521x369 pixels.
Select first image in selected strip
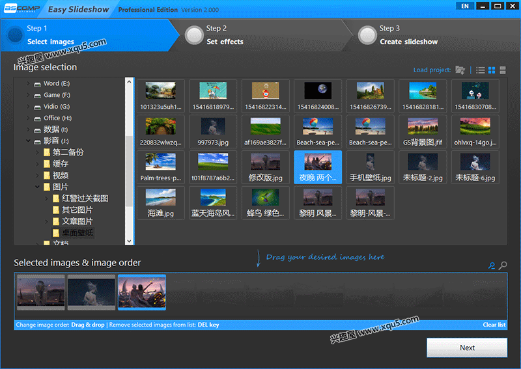pos(41,292)
